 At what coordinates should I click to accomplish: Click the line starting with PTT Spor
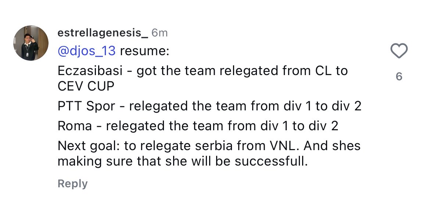(209, 106)
